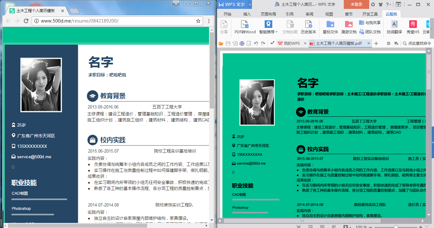Image resolution: width=434 pixels, height=228 pixels.
Task: Adjust the WPS zoom slider
Action: [x=396, y=227]
